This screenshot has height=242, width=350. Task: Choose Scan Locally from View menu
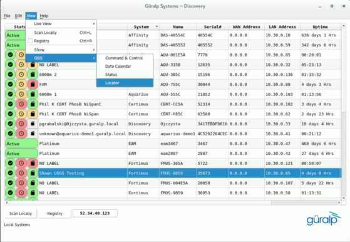[61, 33]
